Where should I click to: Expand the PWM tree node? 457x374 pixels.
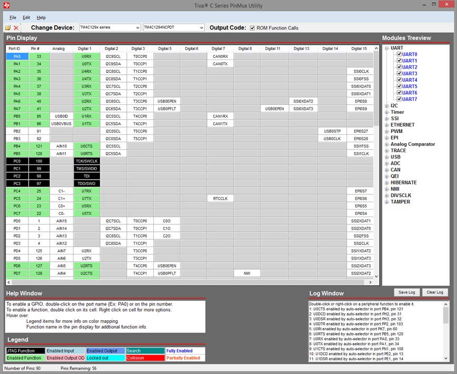[387, 132]
